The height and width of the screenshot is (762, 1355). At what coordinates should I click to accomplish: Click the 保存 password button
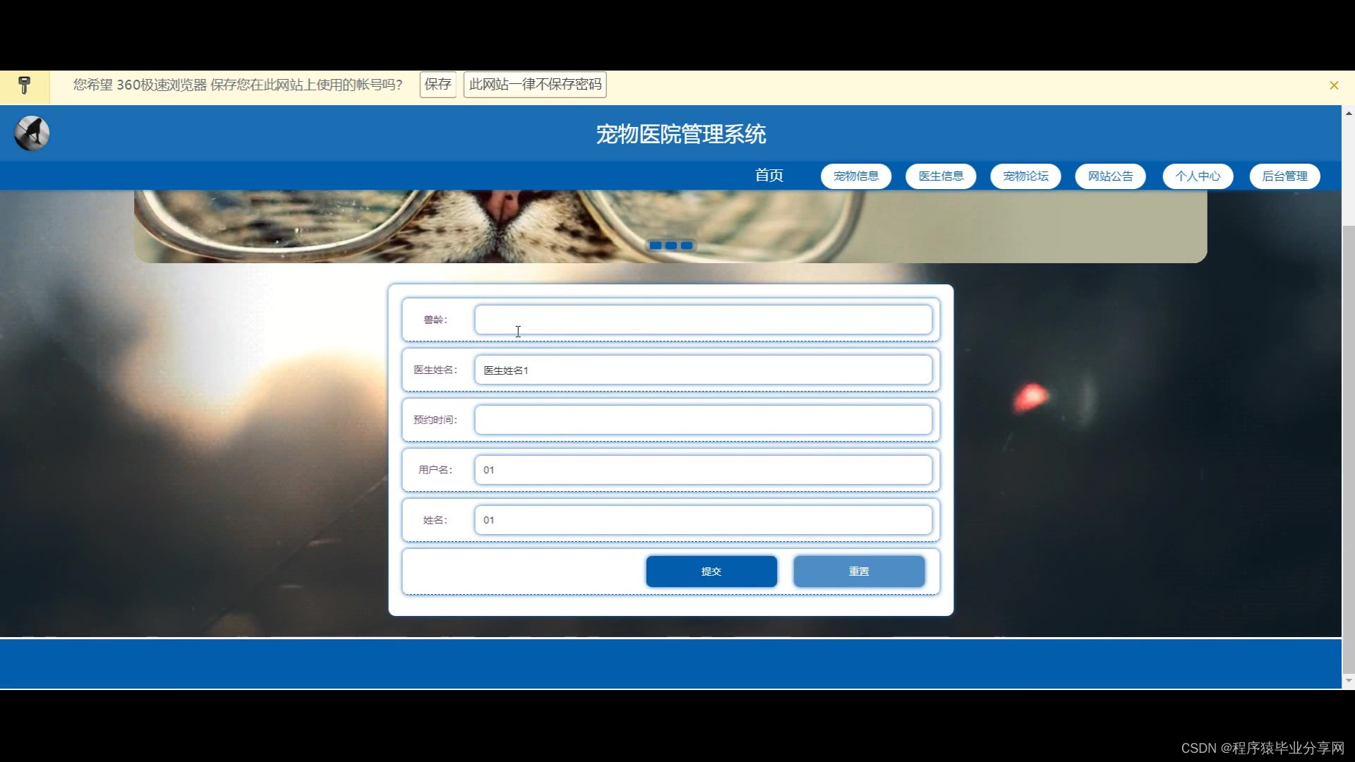pos(438,85)
